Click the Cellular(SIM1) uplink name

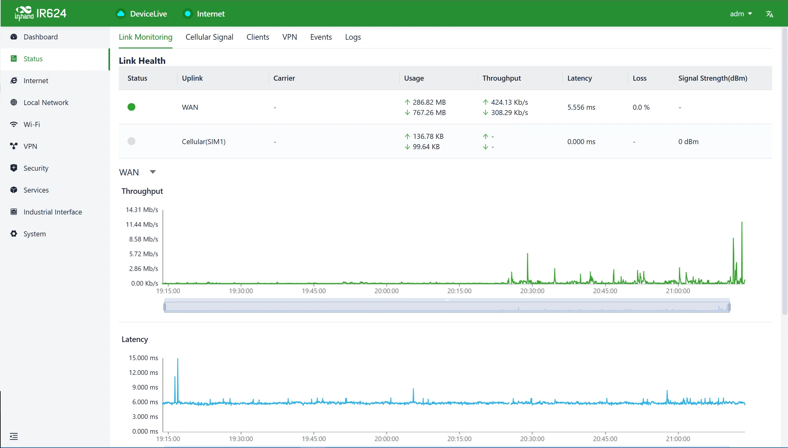[204, 142]
